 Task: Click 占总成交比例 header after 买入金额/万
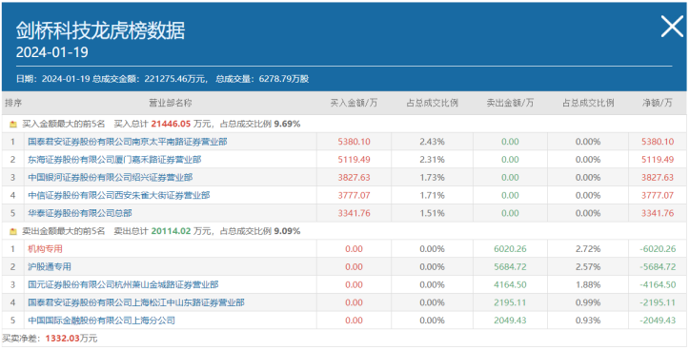(x=432, y=104)
